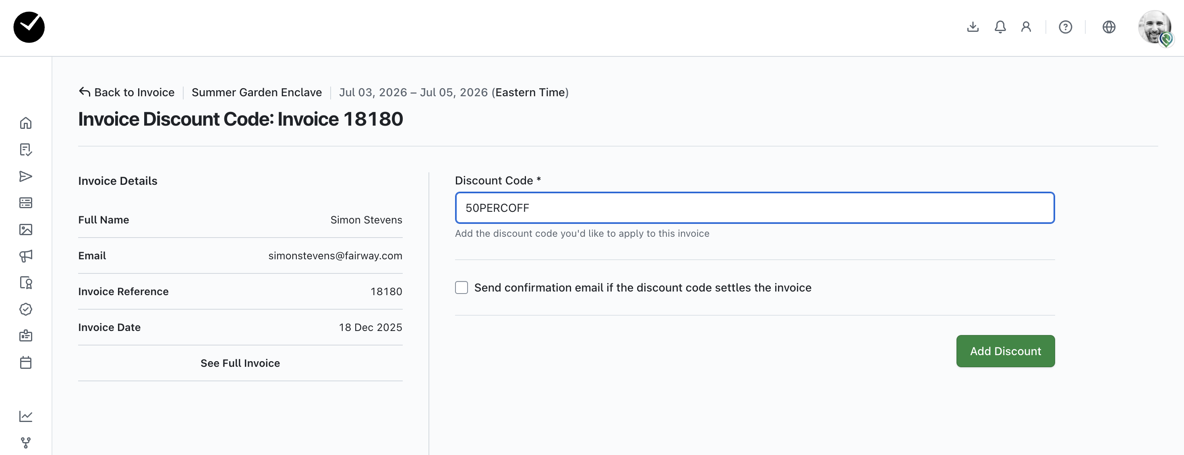Open the analytics line chart icon
The width and height of the screenshot is (1184, 455).
[x=26, y=416]
